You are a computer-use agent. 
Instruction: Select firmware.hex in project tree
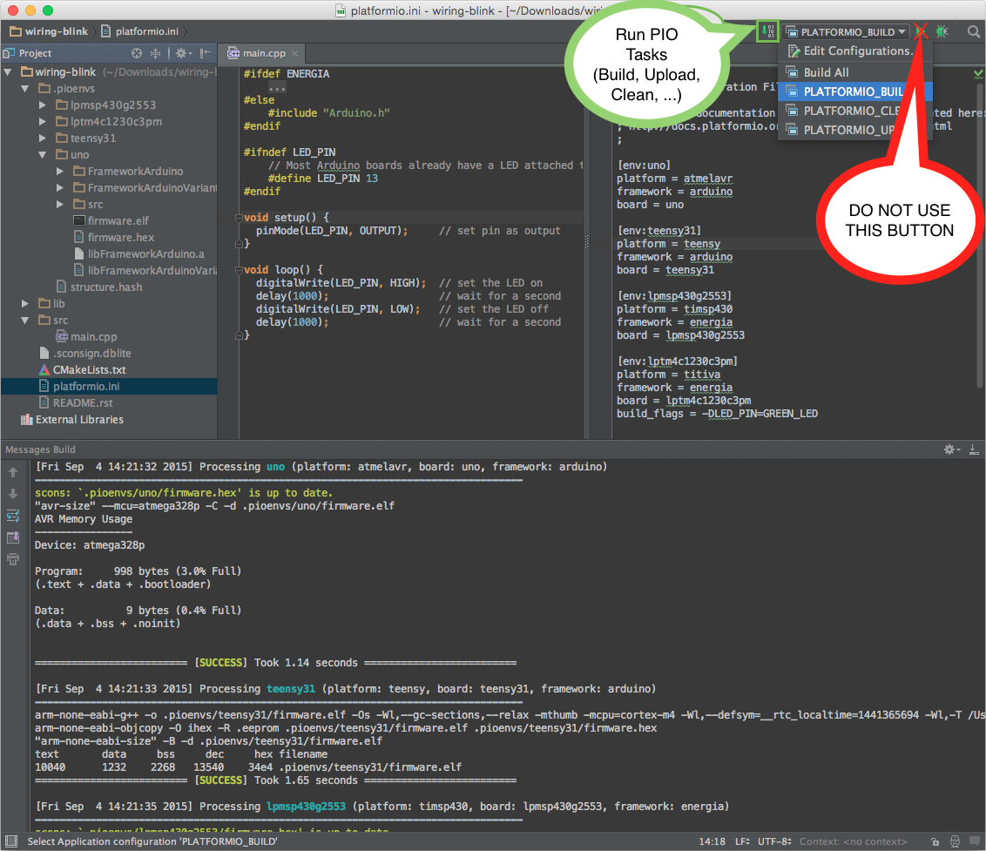click(x=113, y=237)
